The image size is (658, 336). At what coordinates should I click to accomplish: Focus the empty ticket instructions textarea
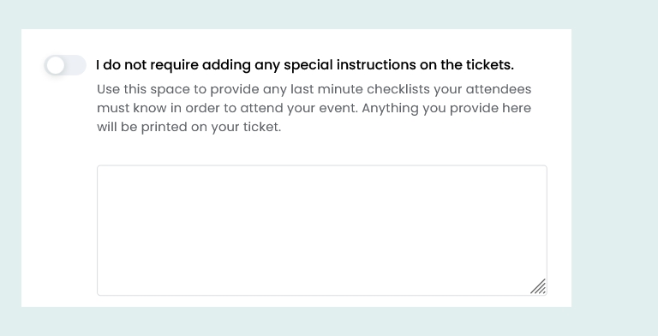[322, 231]
